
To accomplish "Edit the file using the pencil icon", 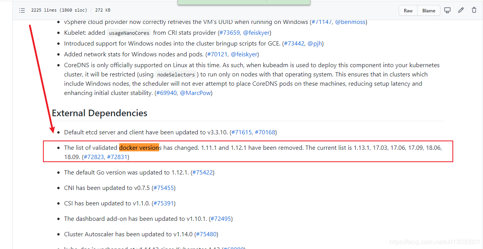I will click(461, 10).
